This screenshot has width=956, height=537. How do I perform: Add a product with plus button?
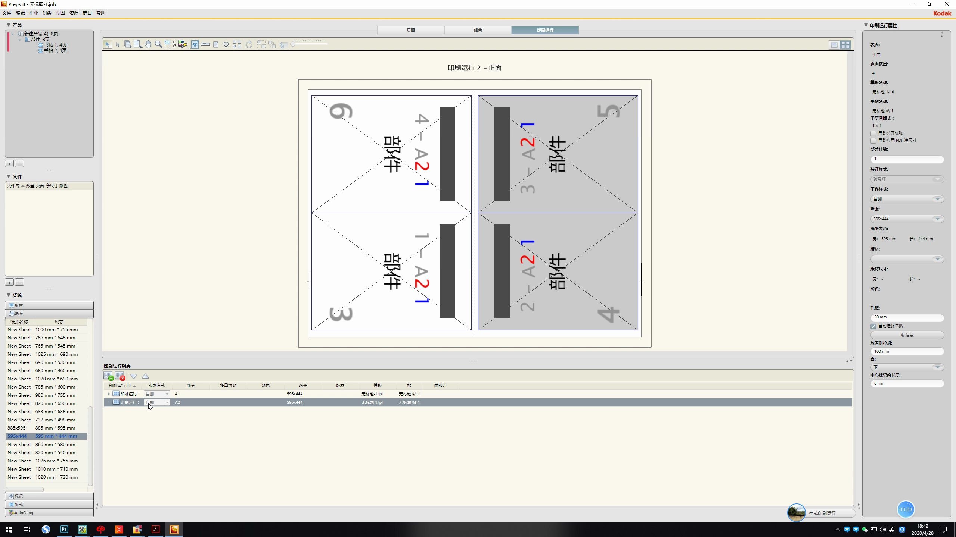coord(9,163)
